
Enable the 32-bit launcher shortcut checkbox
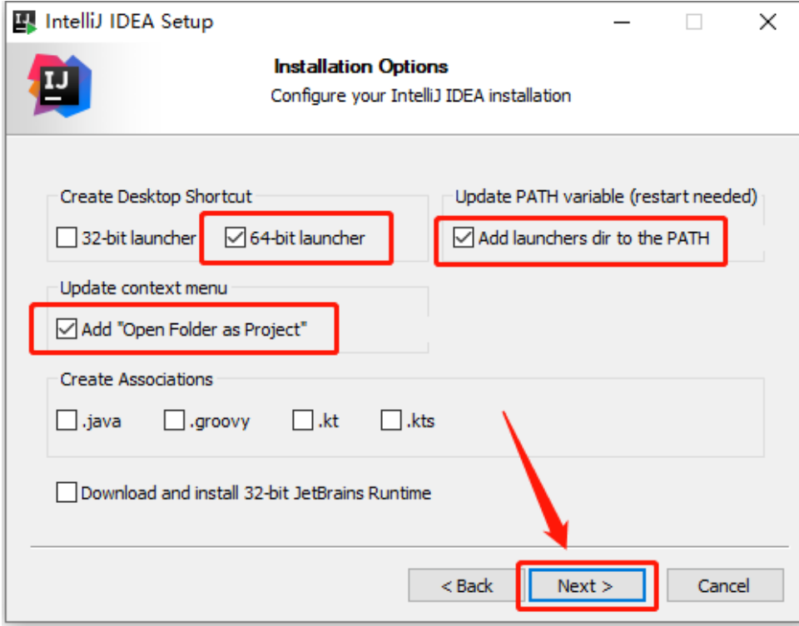(67, 238)
